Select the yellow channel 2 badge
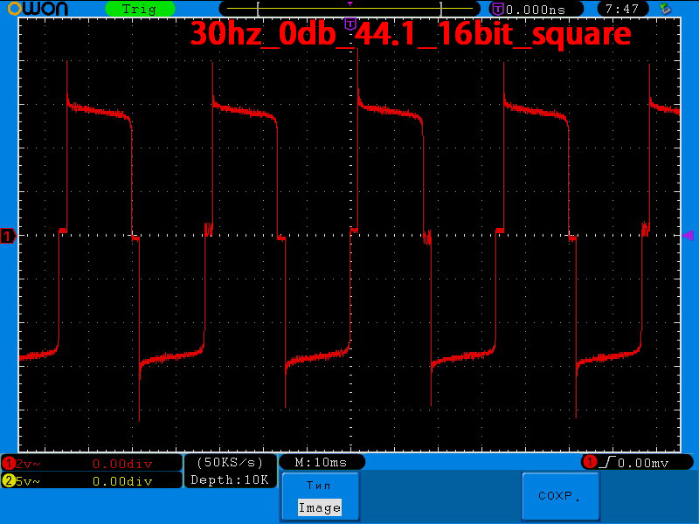This screenshot has height=524, width=699. click(x=9, y=481)
